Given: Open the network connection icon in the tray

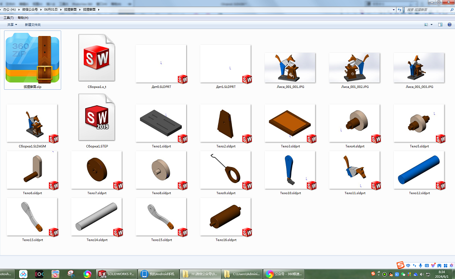Looking at the screenshot, I should [x=428, y=274].
